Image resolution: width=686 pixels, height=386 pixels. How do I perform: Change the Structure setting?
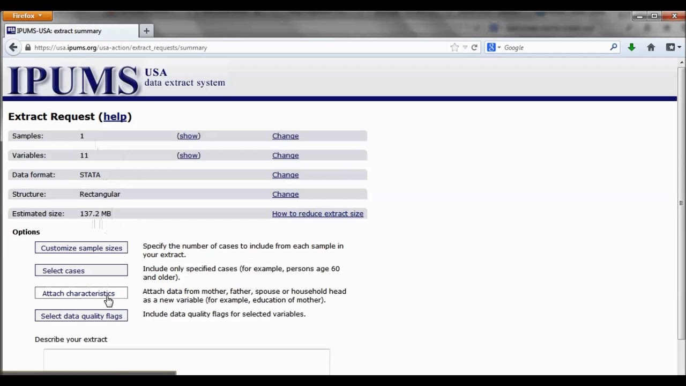click(285, 194)
